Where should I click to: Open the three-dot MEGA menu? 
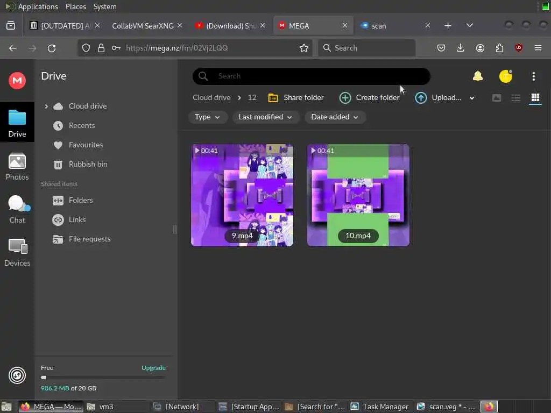[533, 76]
